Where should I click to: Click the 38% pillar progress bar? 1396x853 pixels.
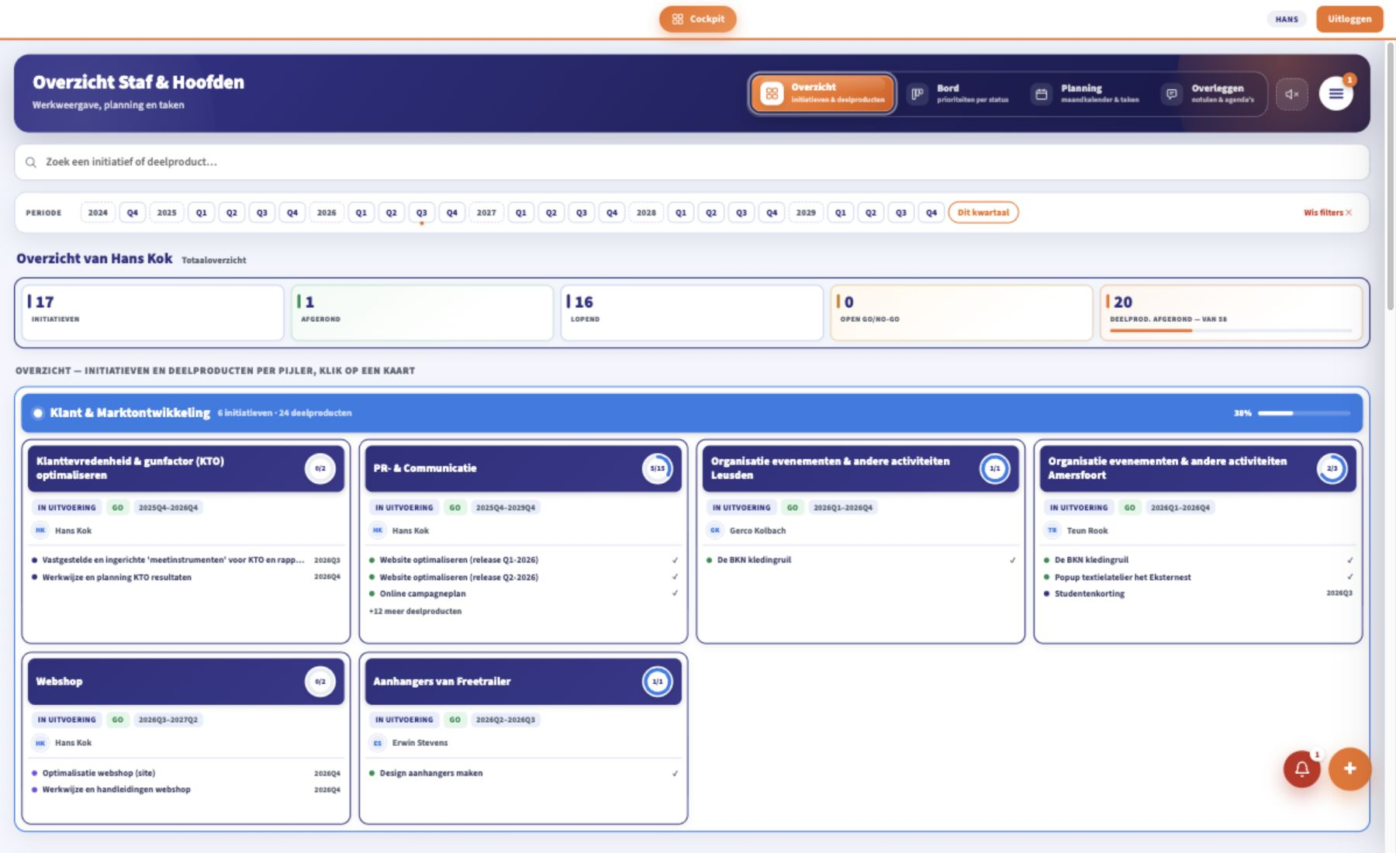[1304, 413]
